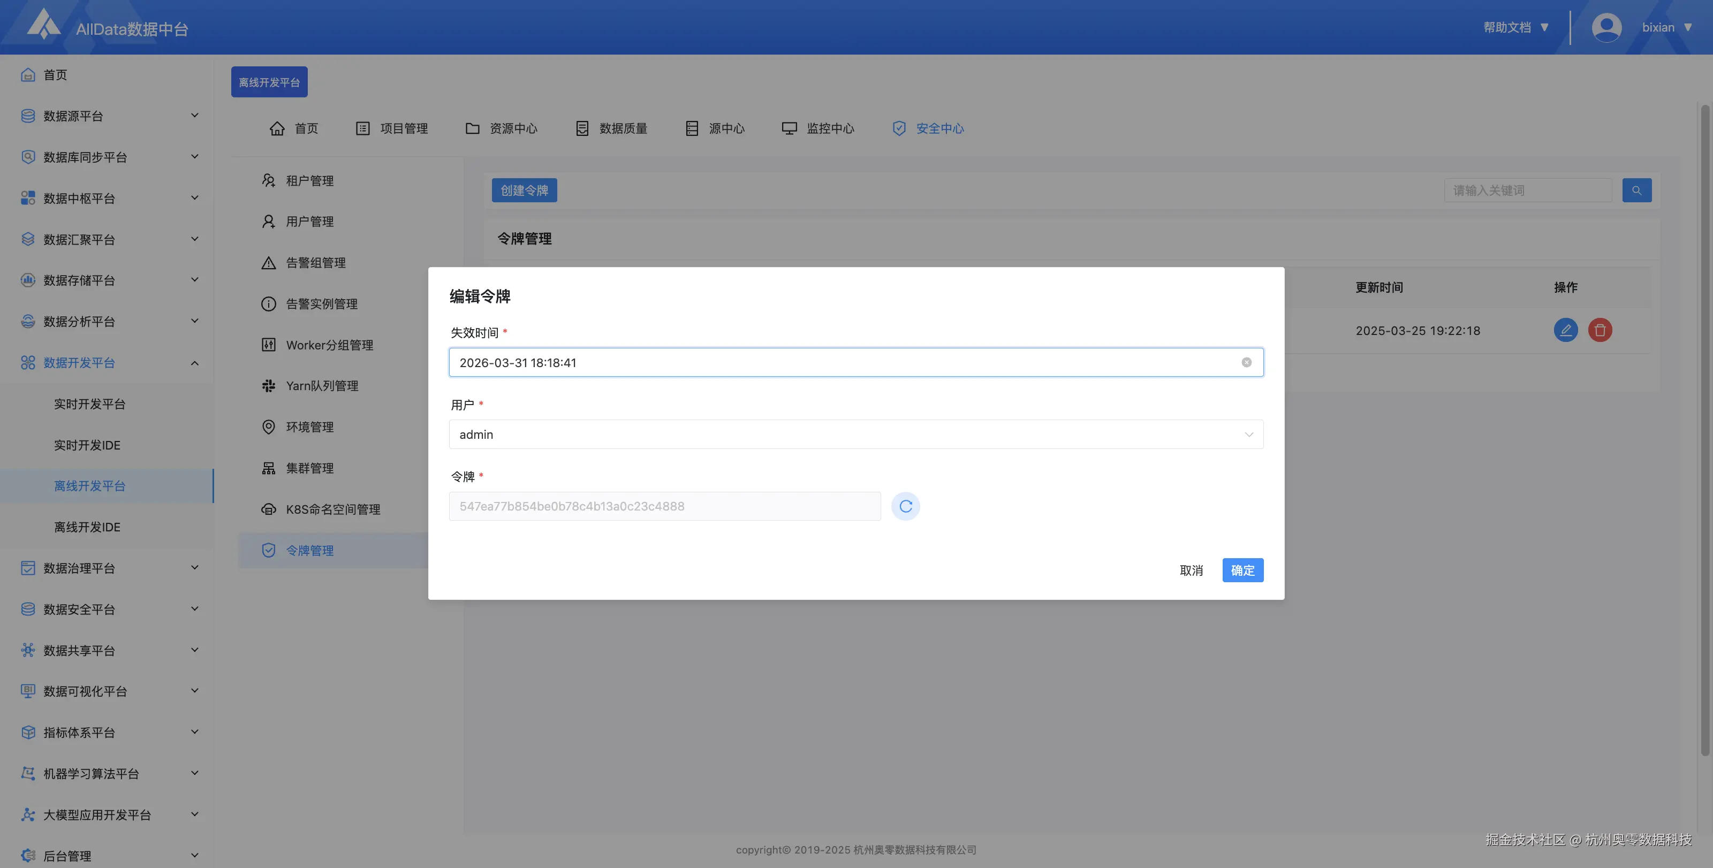Click the magnifier search button
This screenshot has width=1713, height=868.
point(1636,191)
